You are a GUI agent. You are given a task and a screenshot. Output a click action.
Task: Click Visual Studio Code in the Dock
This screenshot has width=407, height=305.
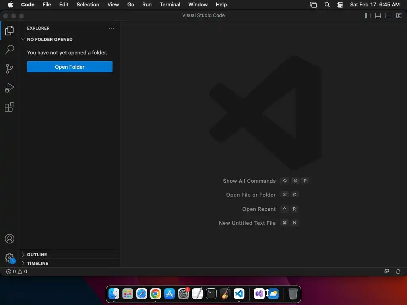point(239,293)
